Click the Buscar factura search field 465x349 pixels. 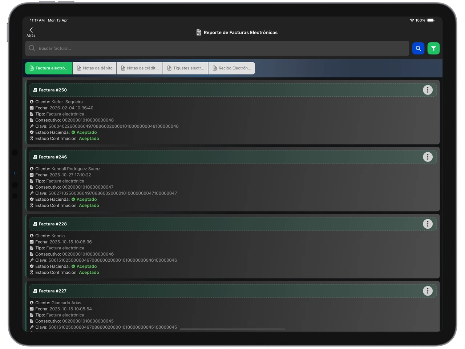tap(218, 48)
